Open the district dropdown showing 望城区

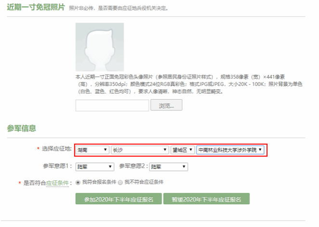(x=182, y=150)
